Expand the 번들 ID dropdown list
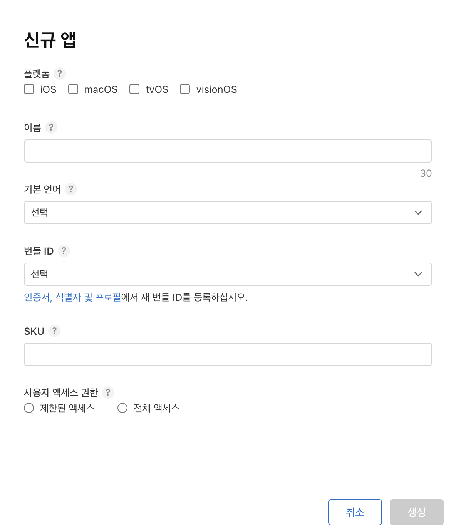 (x=228, y=274)
